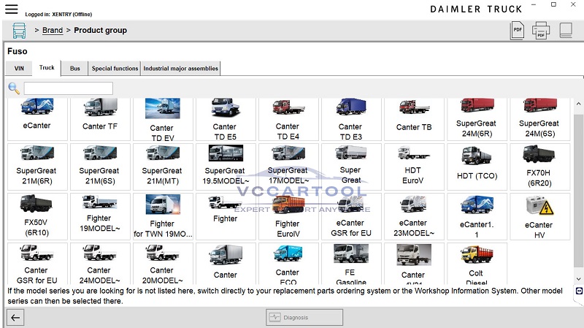Open Industrial major assemblies tab
The image size is (584, 328).
click(x=180, y=69)
